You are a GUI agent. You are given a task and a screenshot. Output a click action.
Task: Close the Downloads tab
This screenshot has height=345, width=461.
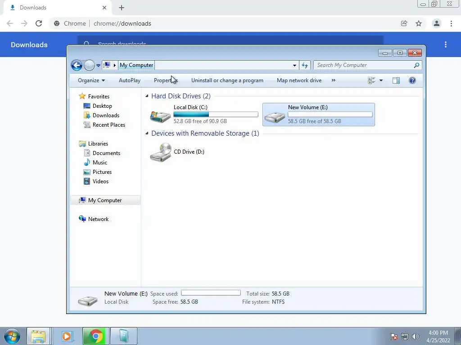pos(104,8)
